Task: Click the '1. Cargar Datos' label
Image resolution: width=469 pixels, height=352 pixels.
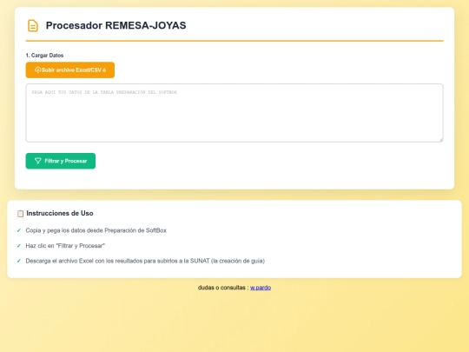Action: tap(44, 56)
